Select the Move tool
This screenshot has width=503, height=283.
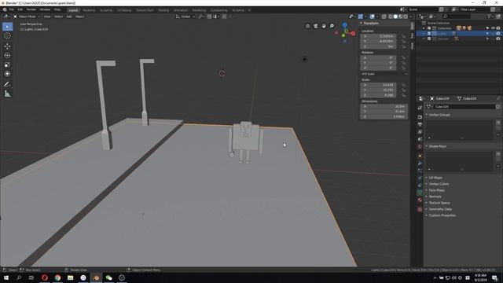click(x=7, y=46)
